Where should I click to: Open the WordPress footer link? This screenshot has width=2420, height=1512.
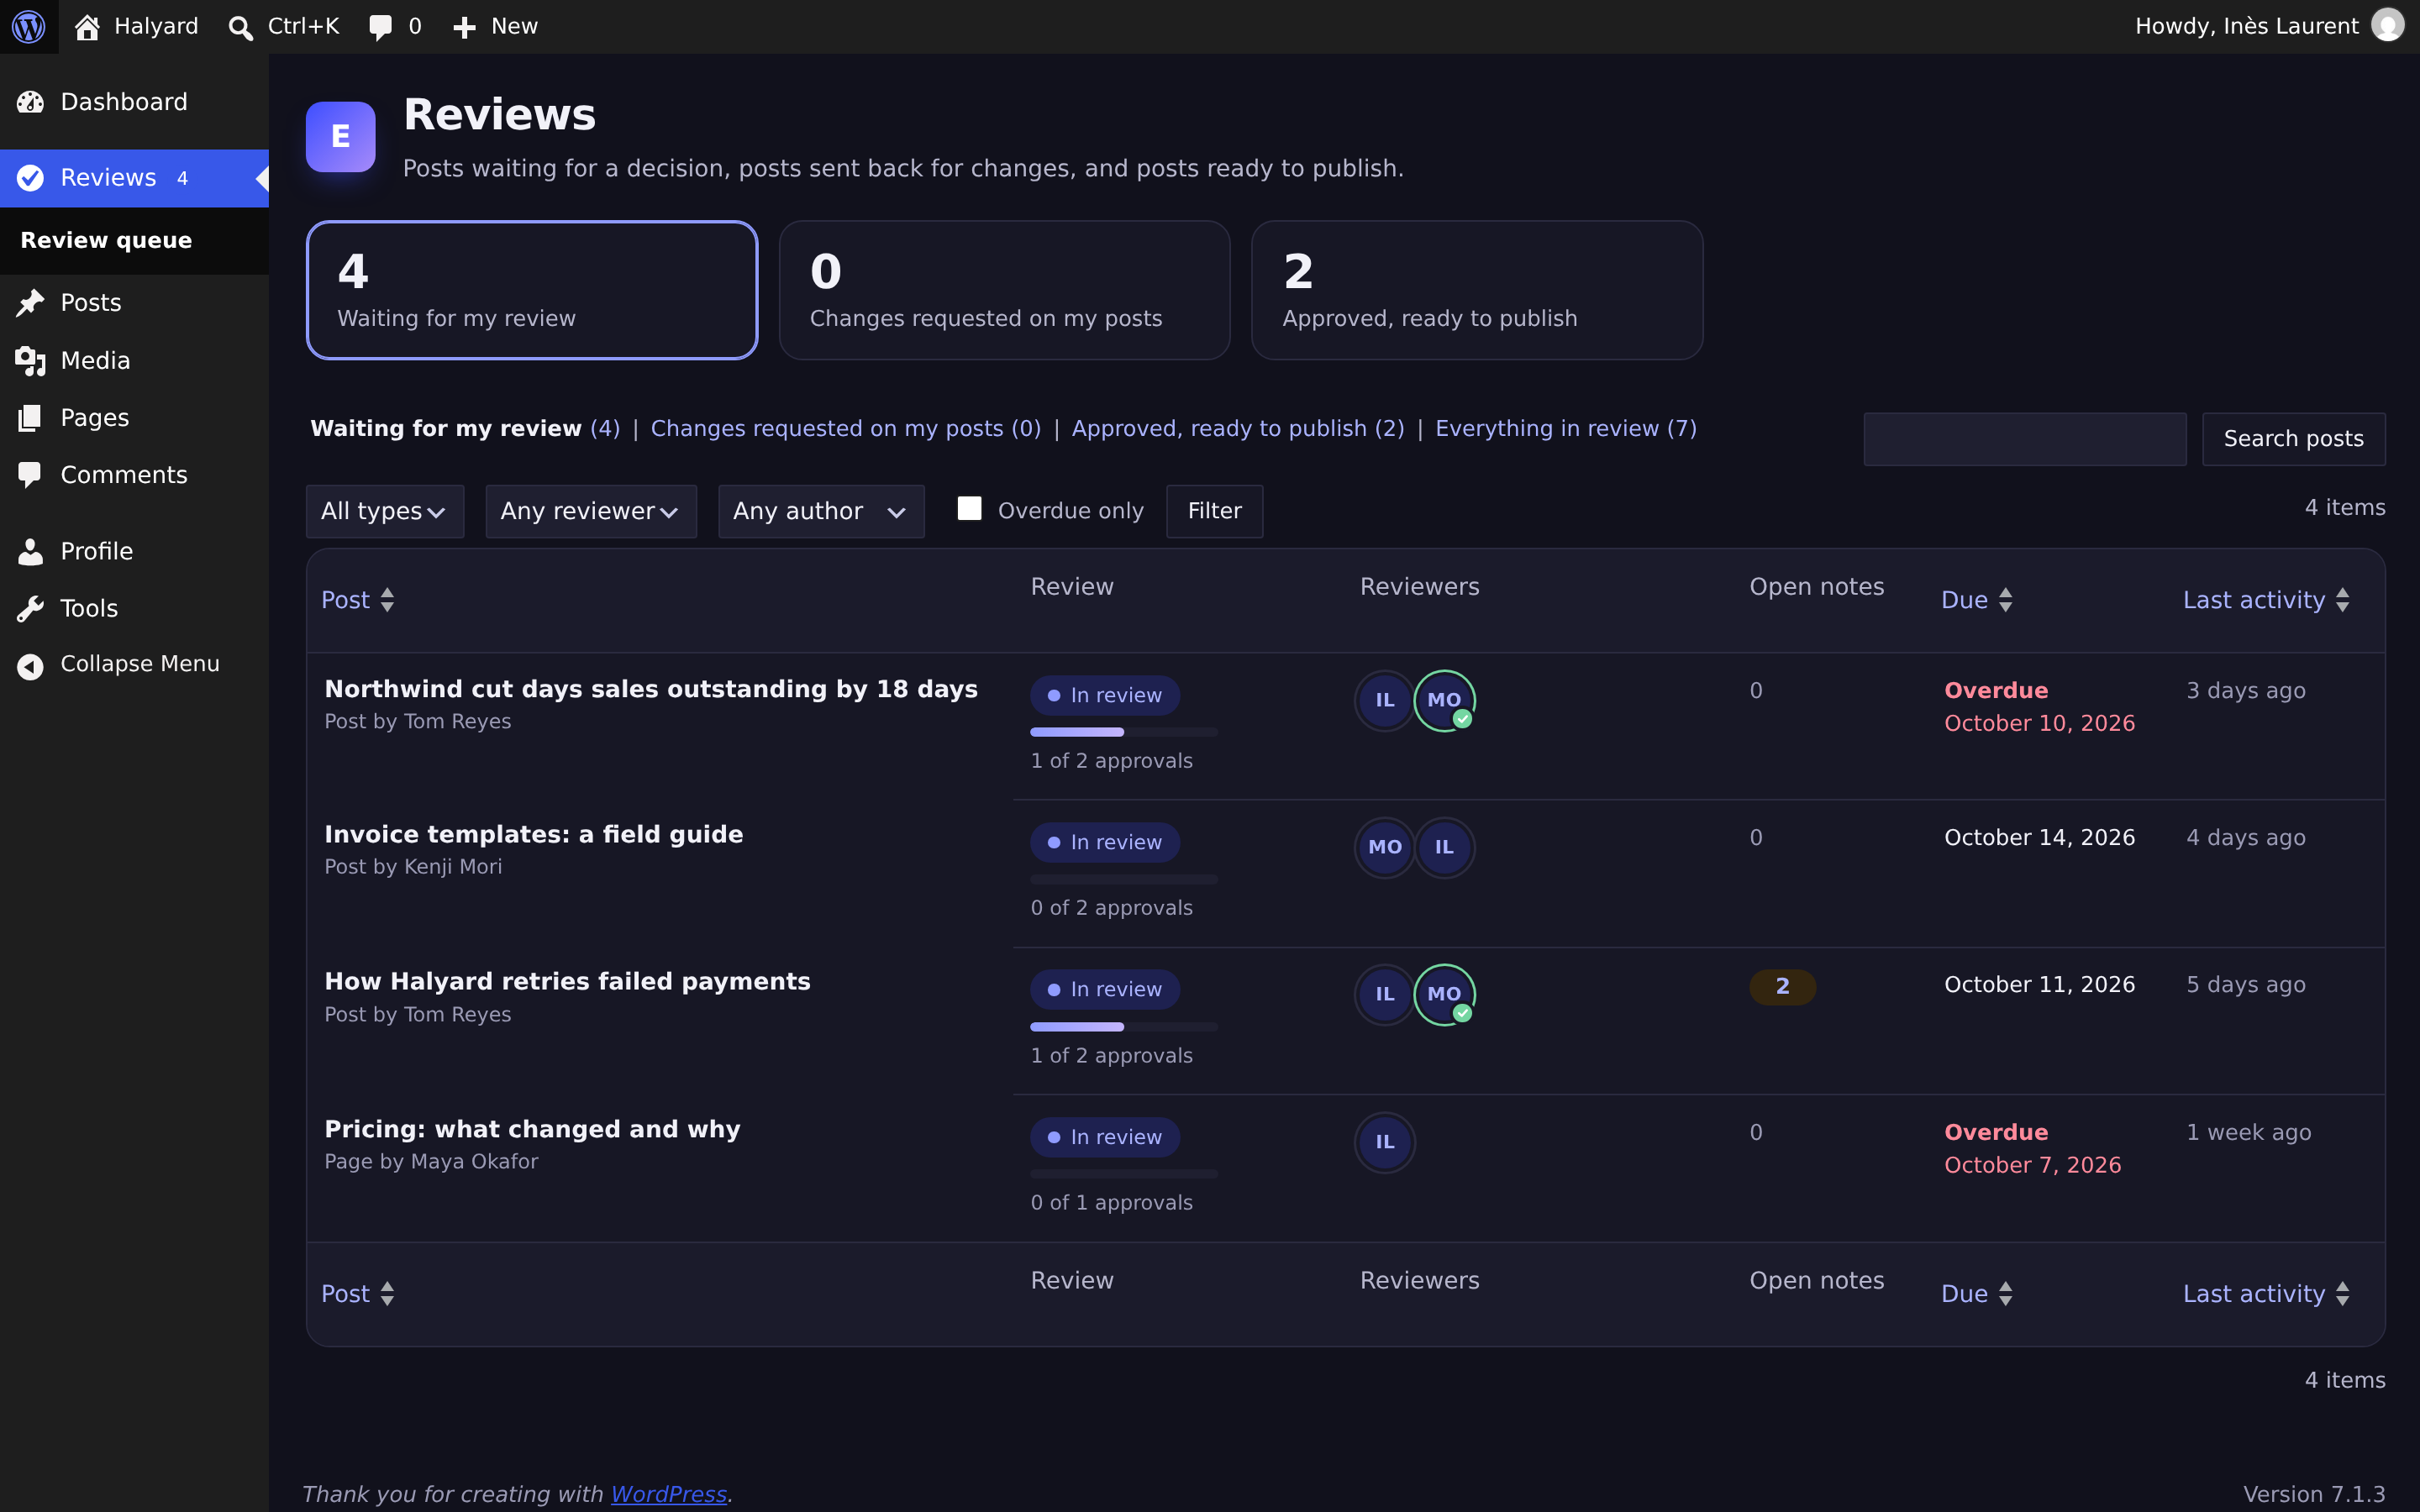coord(668,1494)
